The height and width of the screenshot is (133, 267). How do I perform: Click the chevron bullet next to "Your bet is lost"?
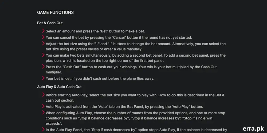coord(43,78)
